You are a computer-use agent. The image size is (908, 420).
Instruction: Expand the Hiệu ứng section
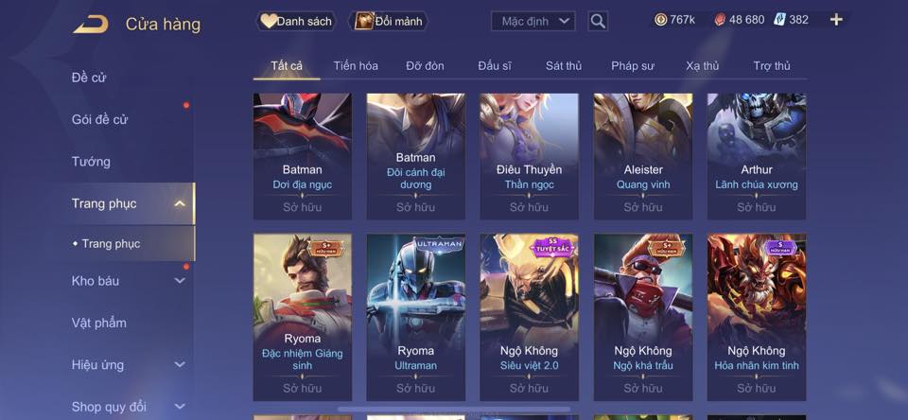180,365
